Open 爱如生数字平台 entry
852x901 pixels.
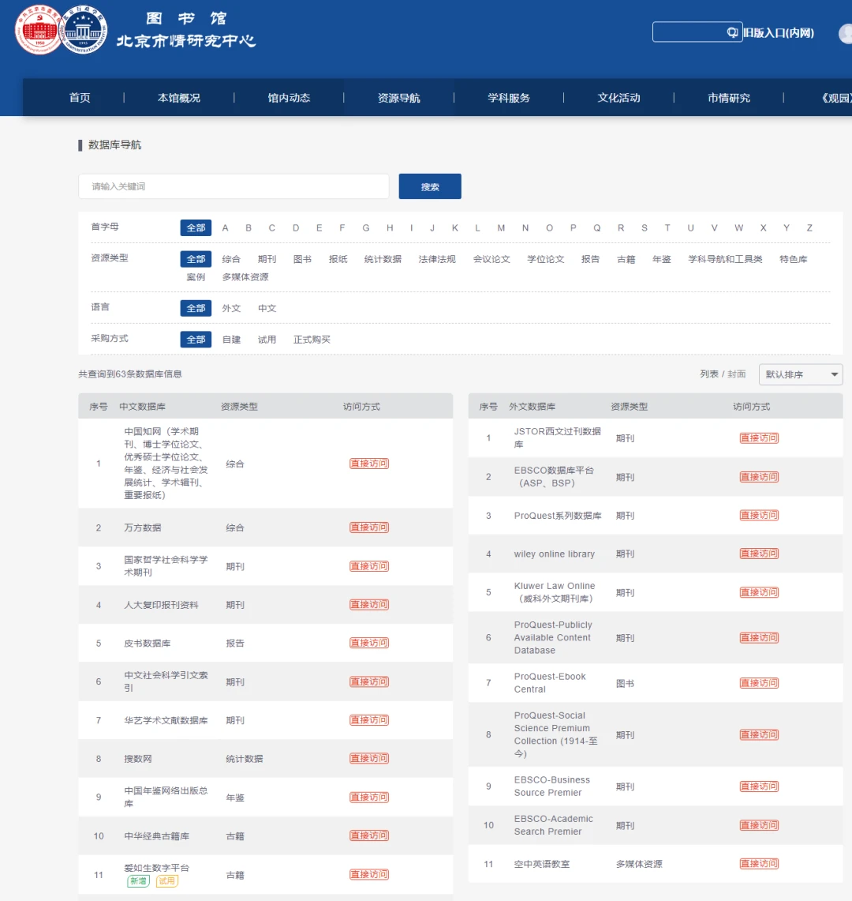pos(157,868)
